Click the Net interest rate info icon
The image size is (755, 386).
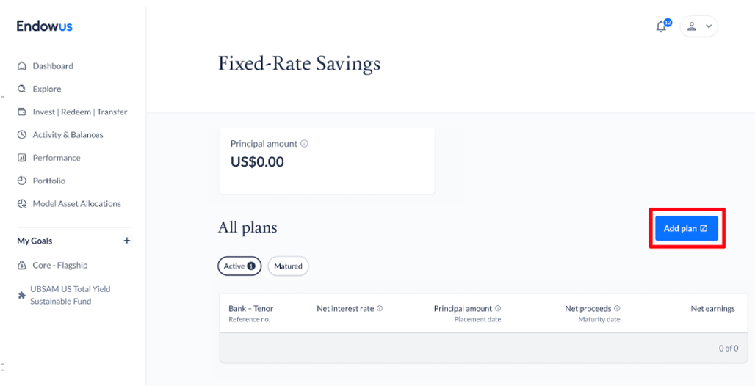[380, 309]
